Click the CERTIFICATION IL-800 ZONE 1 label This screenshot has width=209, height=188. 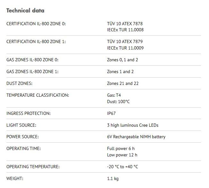[36, 42]
